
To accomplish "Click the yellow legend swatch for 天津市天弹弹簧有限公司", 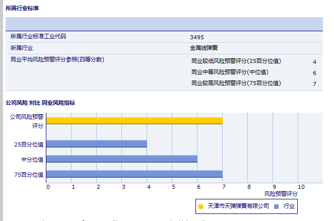I will point(201,206).
